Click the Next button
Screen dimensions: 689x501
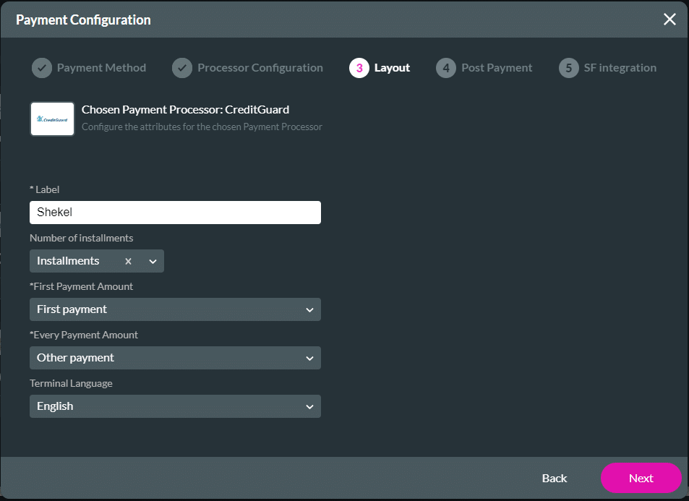pos(641,478)
